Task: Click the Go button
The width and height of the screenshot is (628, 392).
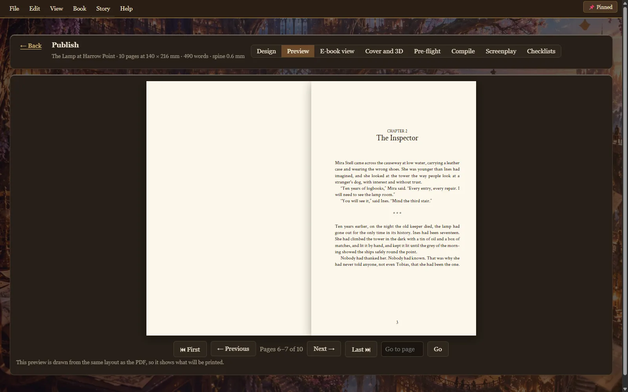Action: (x=438, y=349)
